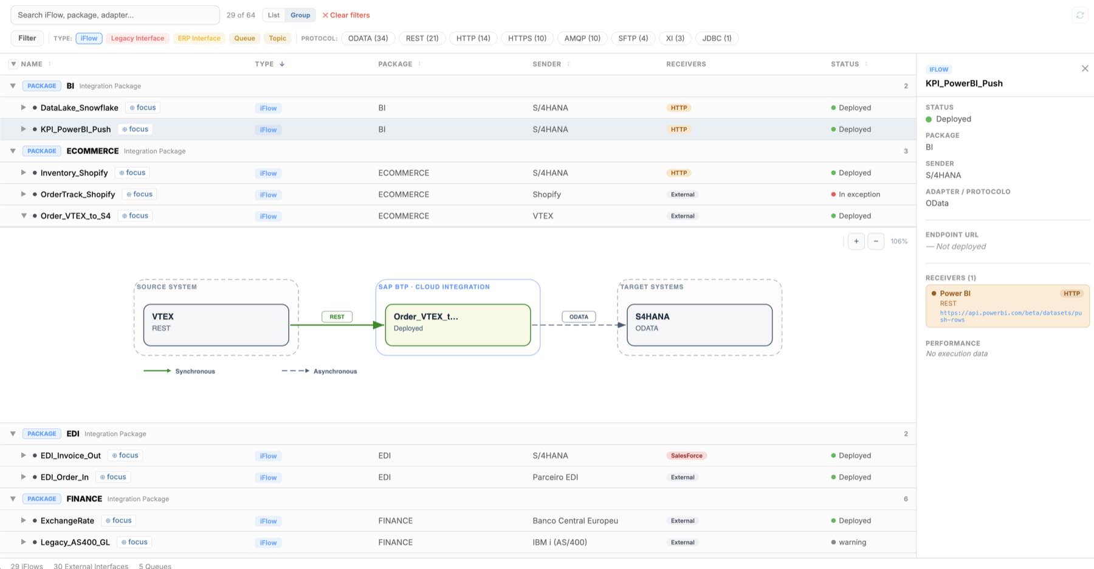Select the JDBC (1) protocol chip

coord(717,38)
